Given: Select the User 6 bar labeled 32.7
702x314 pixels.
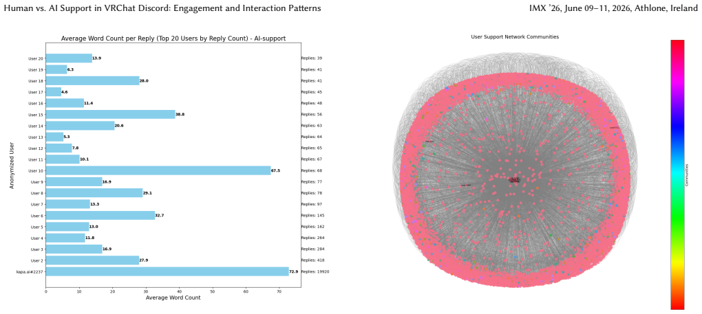Looking at the screenshot, I should [x=100, y=215].
